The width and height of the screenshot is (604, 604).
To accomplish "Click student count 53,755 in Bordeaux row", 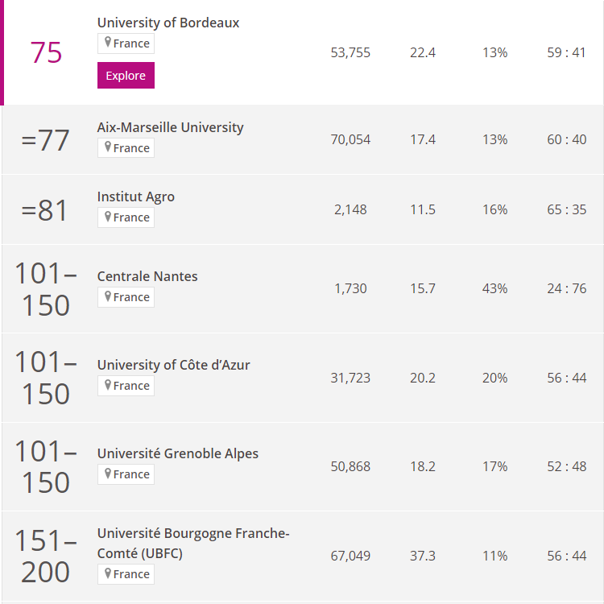I will [x=350, y=52].
